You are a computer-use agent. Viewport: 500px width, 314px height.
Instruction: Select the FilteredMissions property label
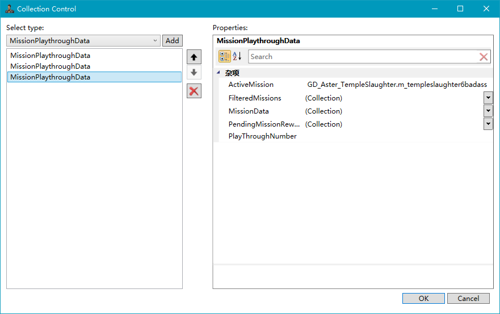(x=255, y=98)
